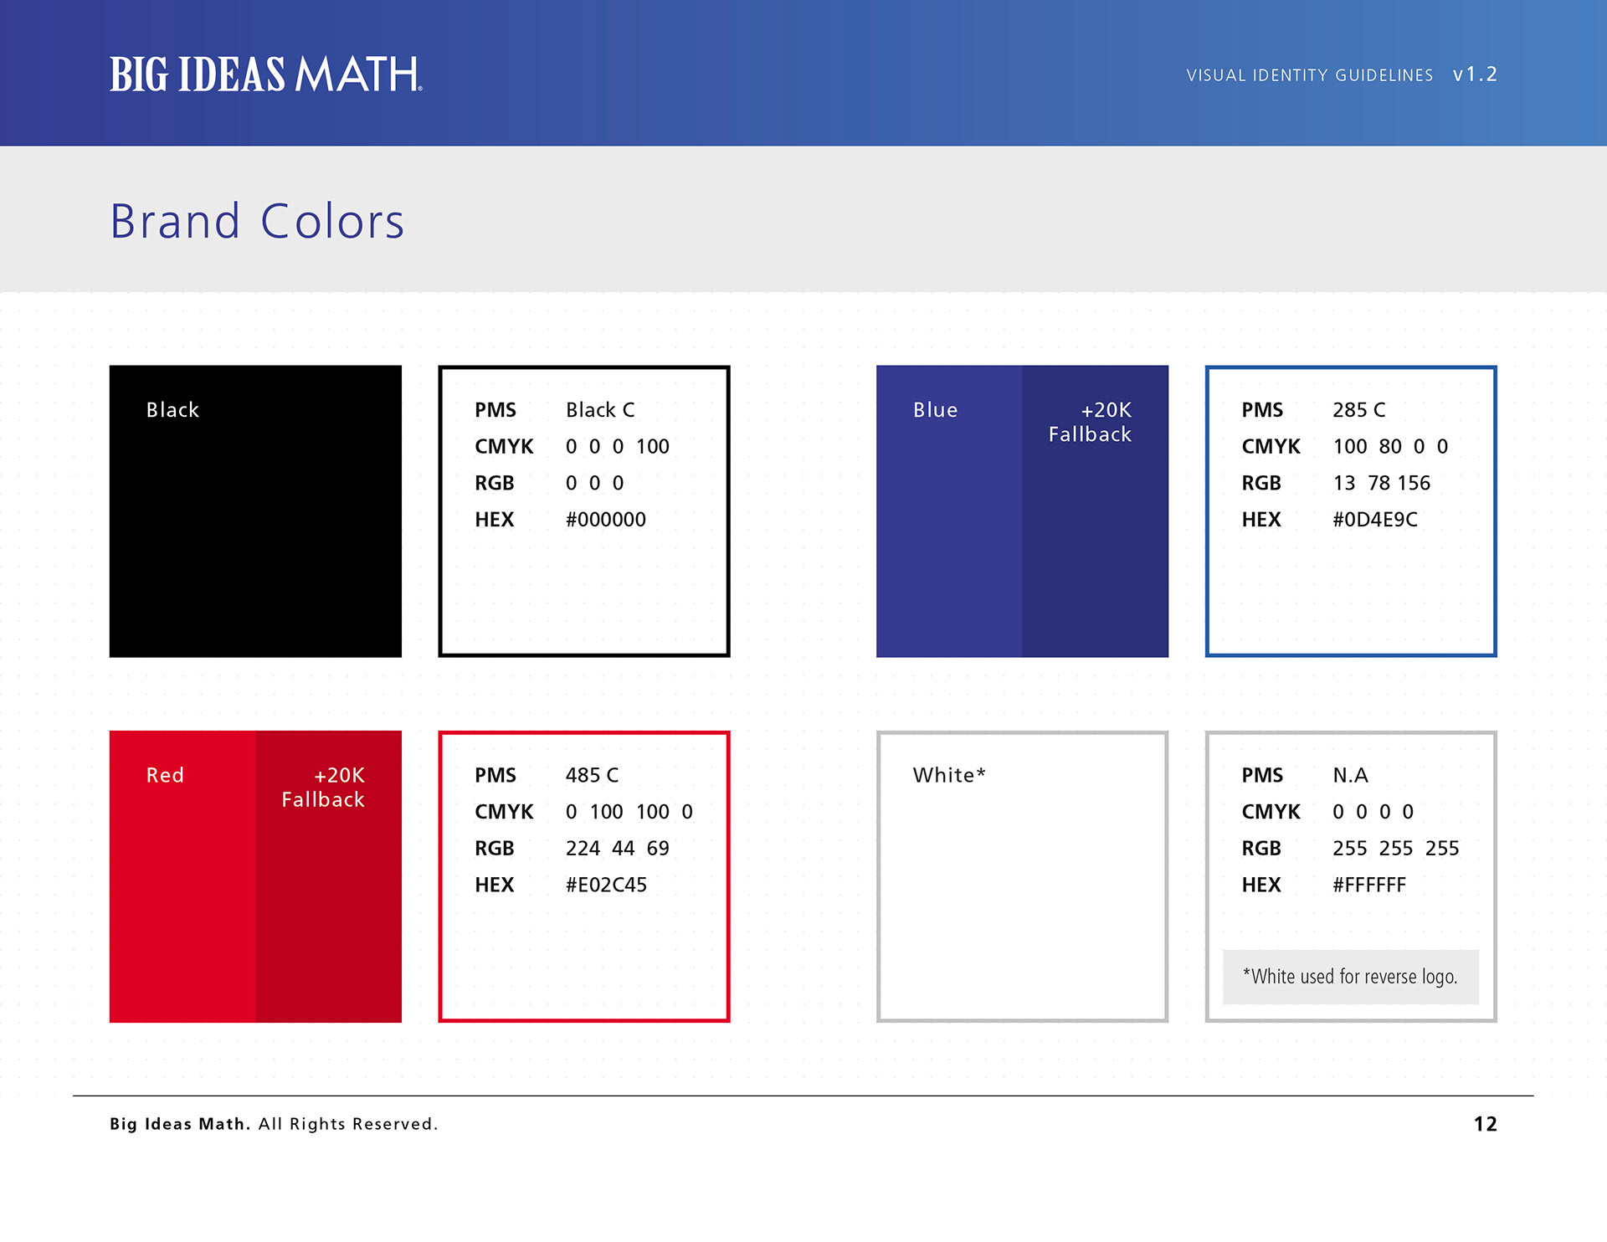Image resolution: width=1607 pixels, height=1242 pixels.
Task: Click the Brand Colors heading
Action: click(x=257, y=222)
